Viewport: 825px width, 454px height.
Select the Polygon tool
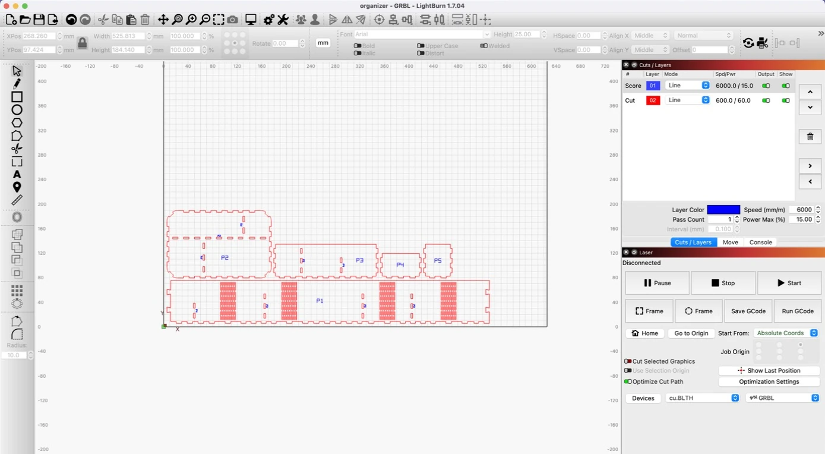click(x=17, y=123)
